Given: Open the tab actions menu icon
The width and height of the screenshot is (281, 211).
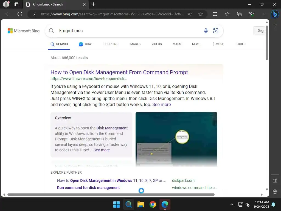Looking at the screenshot, I should (x=16, y=4).
